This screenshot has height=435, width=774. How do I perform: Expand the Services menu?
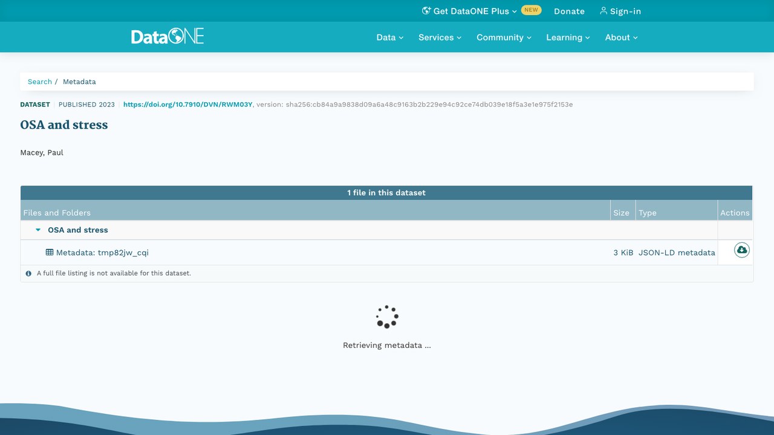coord(440,37)
